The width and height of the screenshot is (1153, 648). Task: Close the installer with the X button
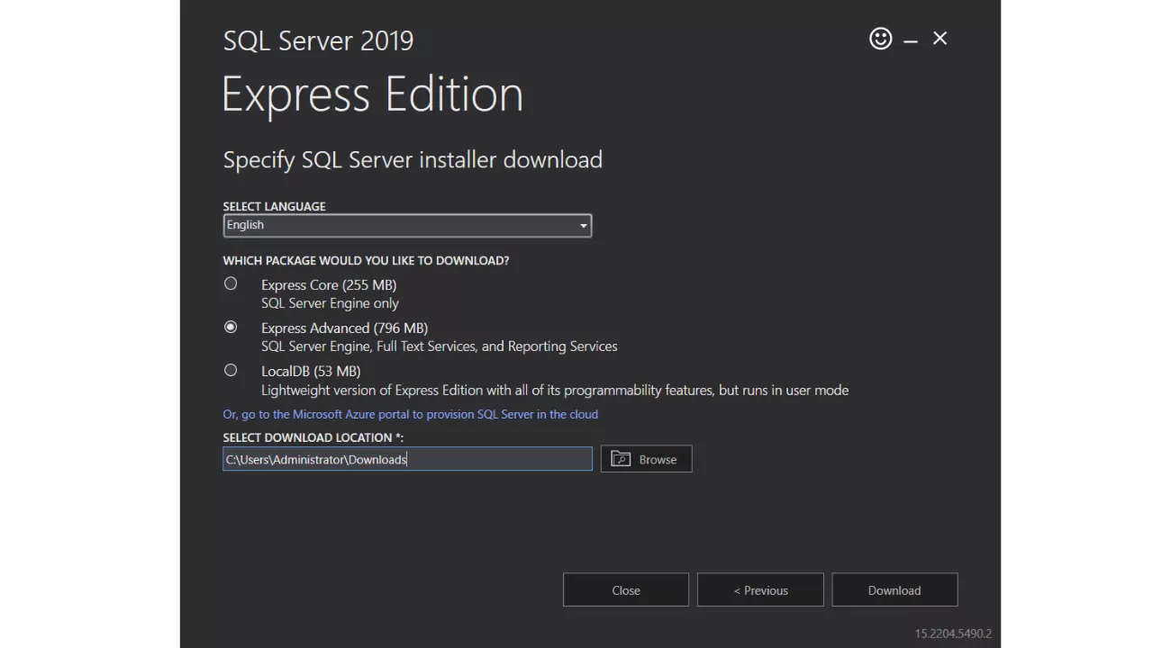tap(940, 38)
